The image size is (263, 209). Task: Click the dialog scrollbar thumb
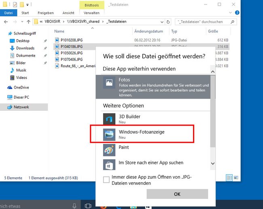point(213,111)
